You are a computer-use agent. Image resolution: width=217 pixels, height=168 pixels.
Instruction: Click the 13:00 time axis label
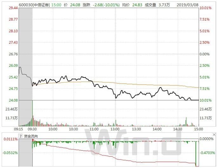click(x=115, y=129)
